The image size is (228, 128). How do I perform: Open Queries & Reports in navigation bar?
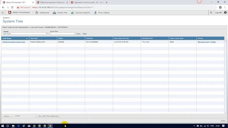point(81,13)
